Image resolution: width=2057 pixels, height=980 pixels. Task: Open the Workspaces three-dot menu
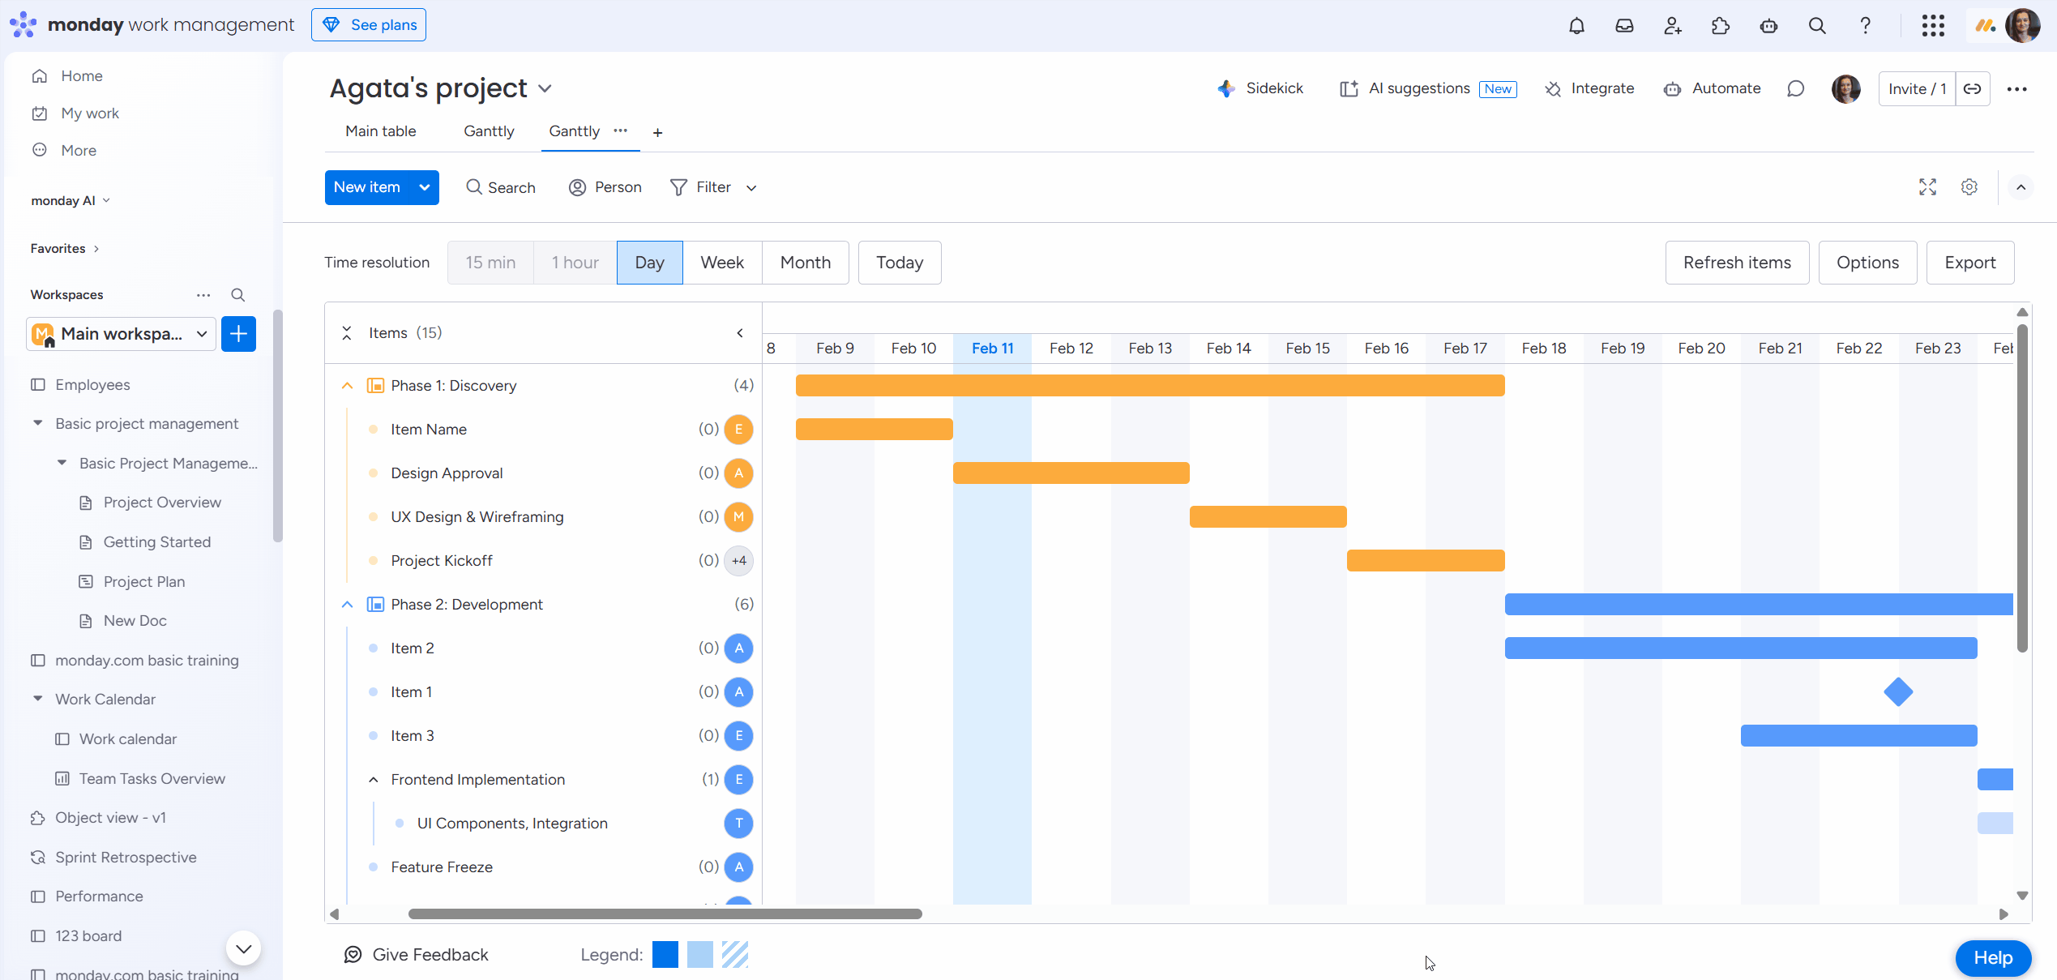pos(203,295)
